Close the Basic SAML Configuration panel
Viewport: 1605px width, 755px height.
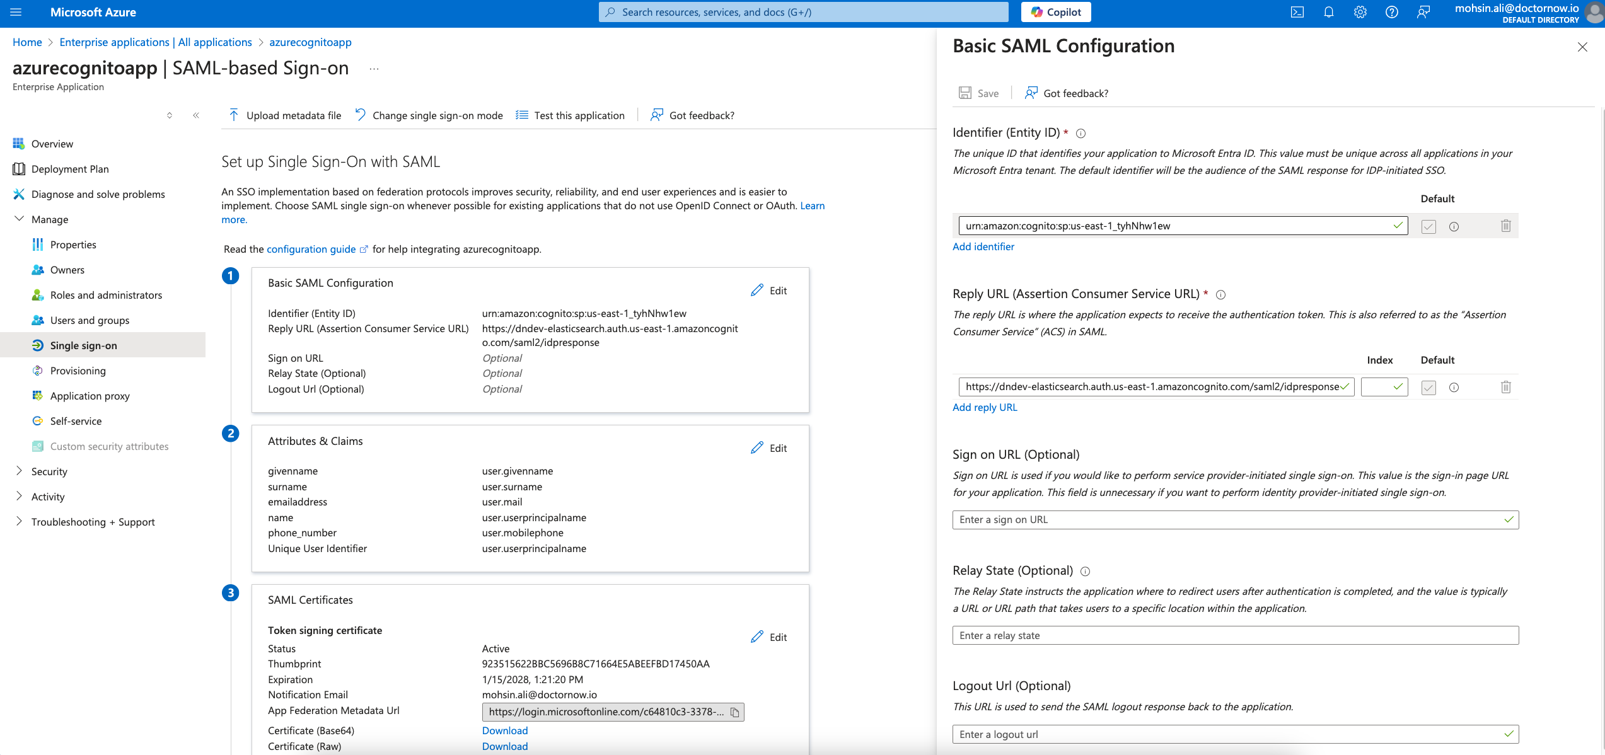point(1582,47)
